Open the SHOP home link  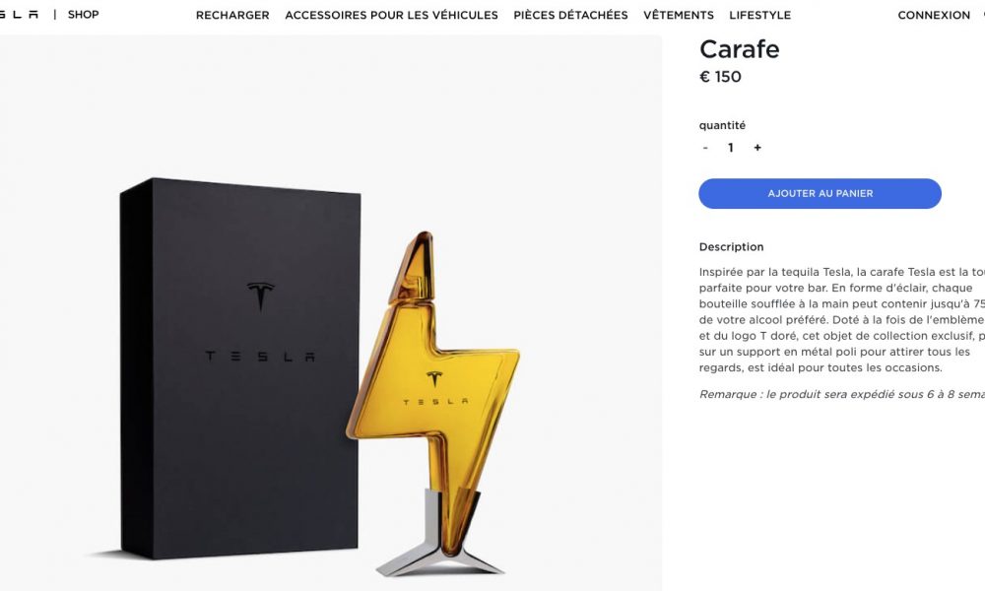83,15
